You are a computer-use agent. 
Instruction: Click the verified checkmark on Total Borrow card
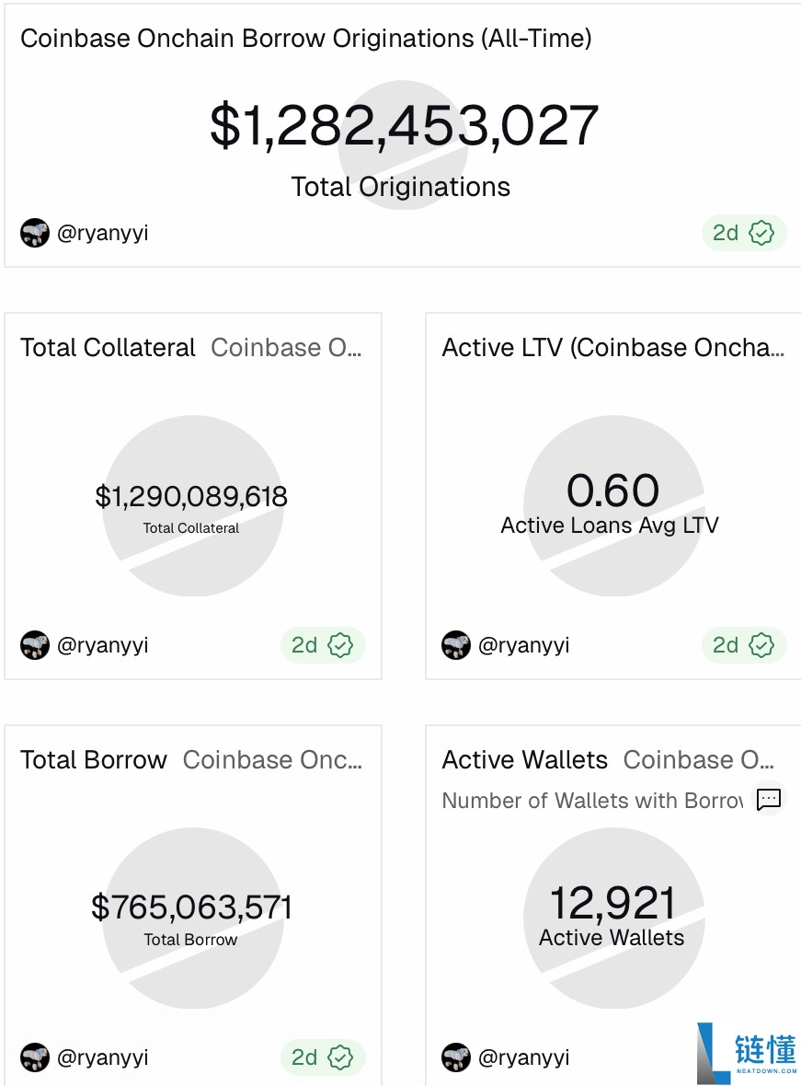pyautogui.click(x=340, y=1057)
